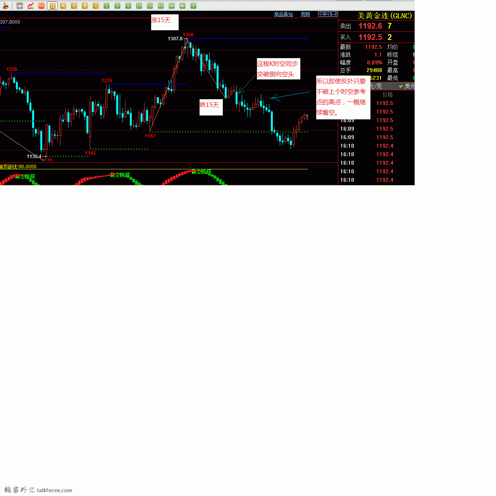Click the left arrow chart navigation icon
The width and height of the screenshot is (496, 496).
321,14
